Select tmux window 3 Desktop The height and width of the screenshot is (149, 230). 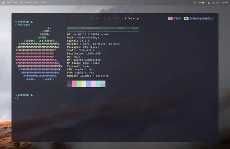pyautogui.click(x=132, y=18)
